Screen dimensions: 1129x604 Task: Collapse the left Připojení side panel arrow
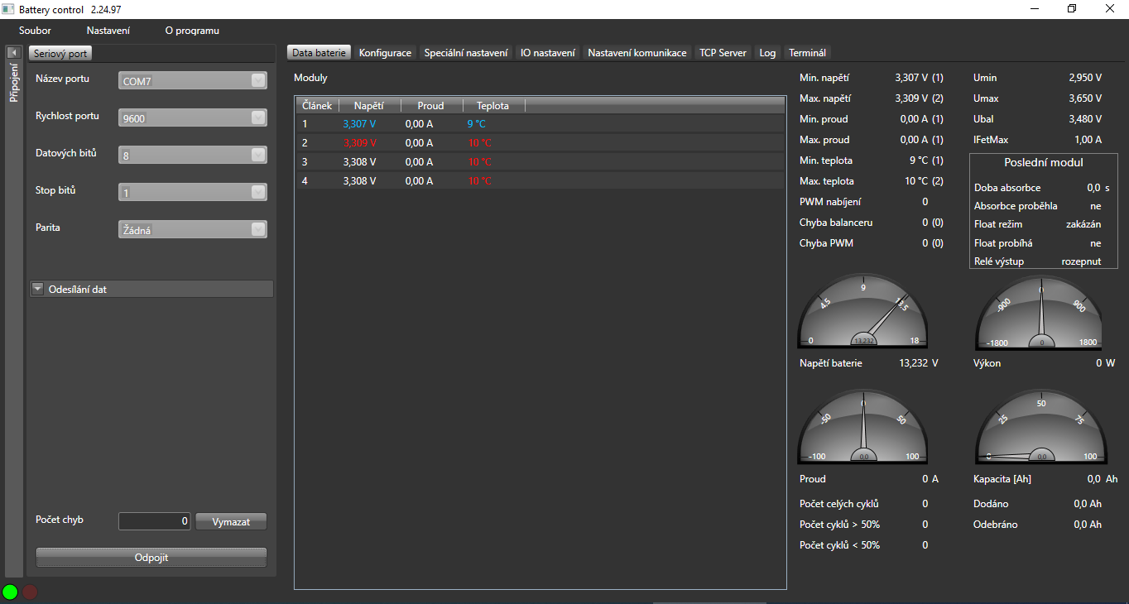(x=12, y=52)
